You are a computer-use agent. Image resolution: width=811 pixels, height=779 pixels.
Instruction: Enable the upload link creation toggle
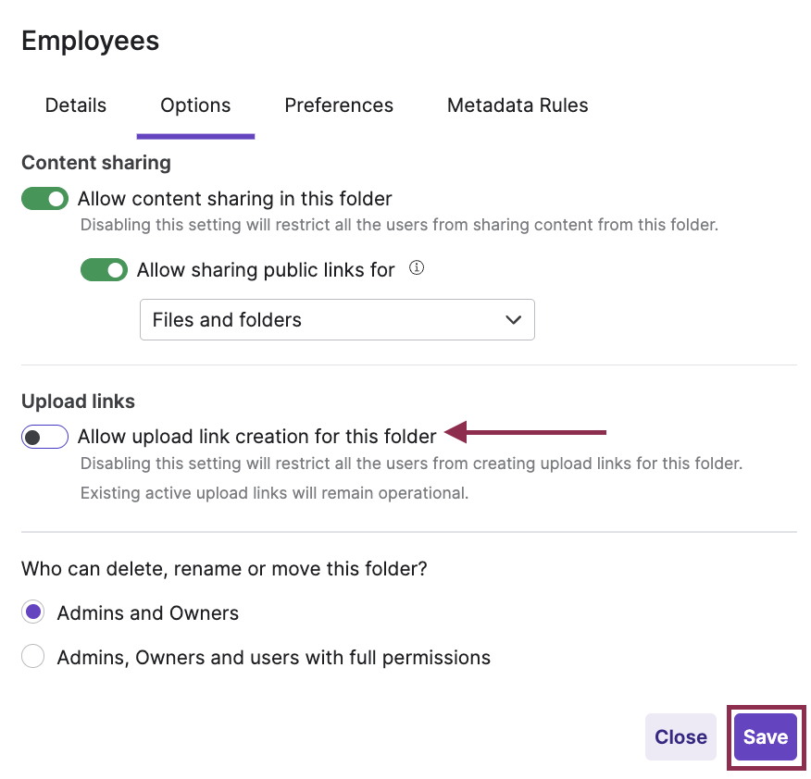point(45,437)
